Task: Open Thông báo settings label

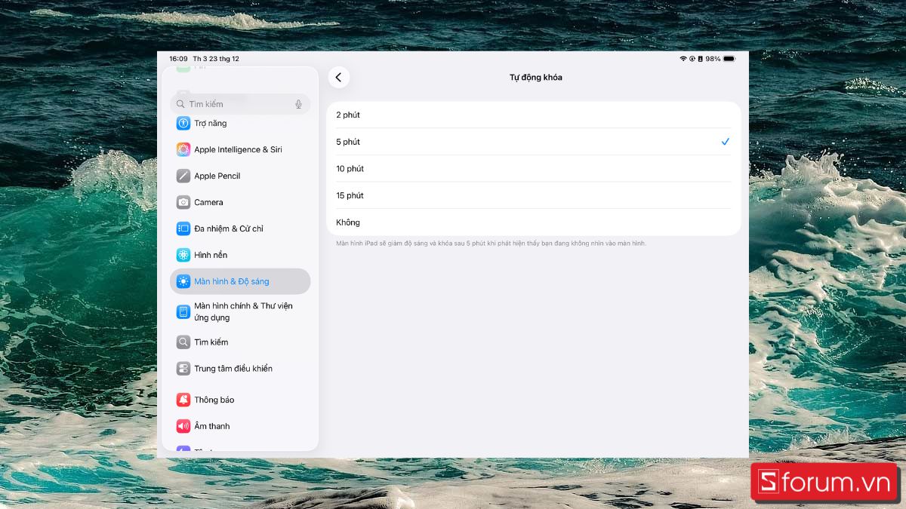Action: [x=214, y=400]
